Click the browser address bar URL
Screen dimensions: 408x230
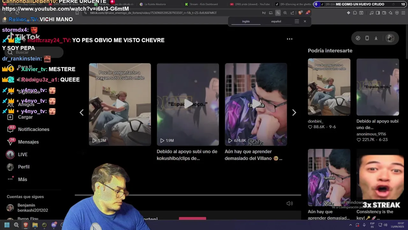point(153,13)
